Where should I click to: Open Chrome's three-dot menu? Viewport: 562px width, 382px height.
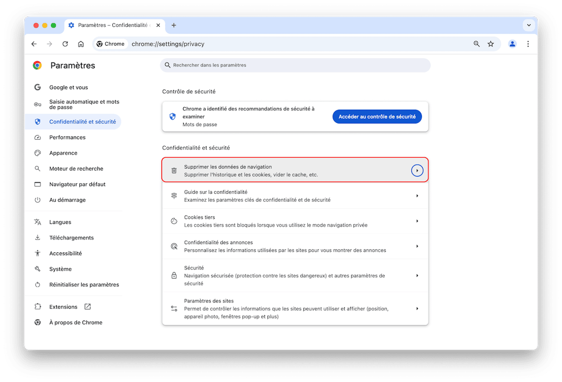[528, 44]
